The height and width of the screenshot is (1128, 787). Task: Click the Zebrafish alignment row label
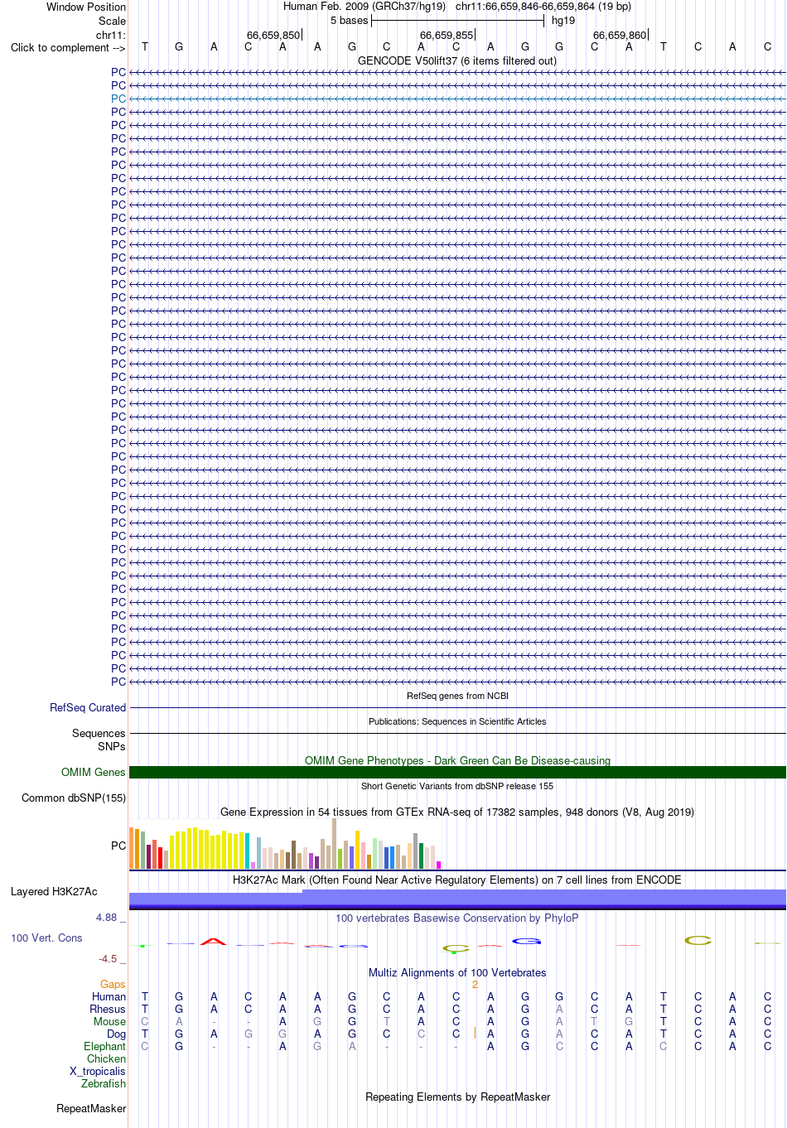click(x=104, y=1083)
